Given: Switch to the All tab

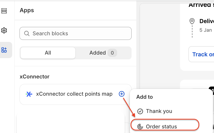Looking at the screenshot, I should 48,53.
